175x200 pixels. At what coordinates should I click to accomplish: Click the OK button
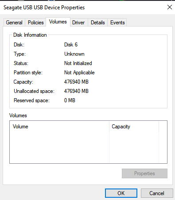coord(121,193)
